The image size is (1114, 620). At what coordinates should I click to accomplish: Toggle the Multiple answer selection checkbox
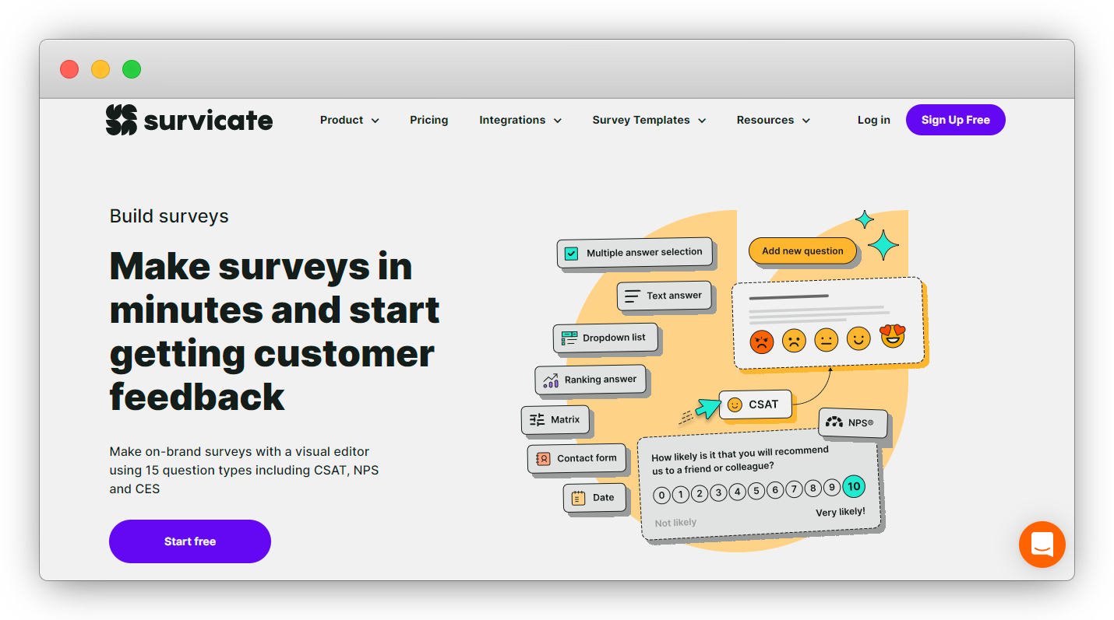571,252
